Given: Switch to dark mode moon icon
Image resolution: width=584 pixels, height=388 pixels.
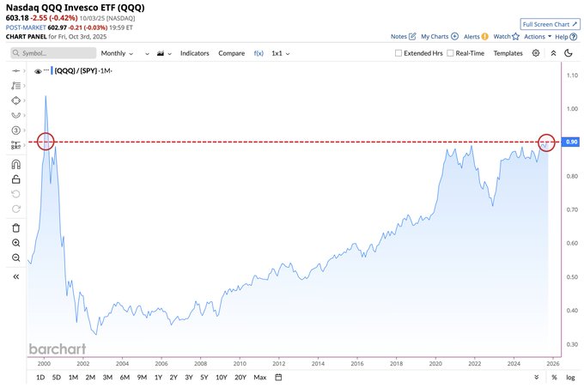Looking at the screenshot, I should (569, 53).
